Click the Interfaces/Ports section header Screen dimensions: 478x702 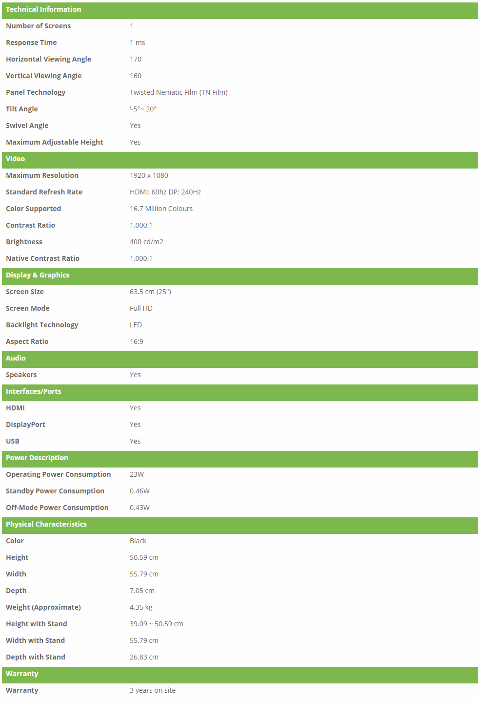pos(34,391)
